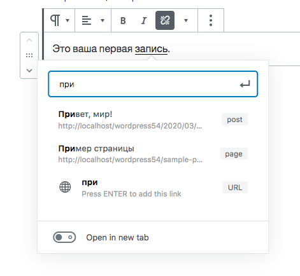Move block down with the down chevron
This screenshot has height=276, width=300.
29,71
